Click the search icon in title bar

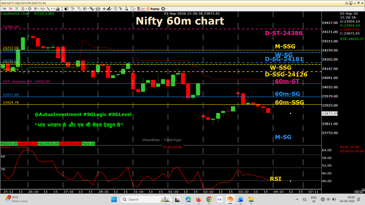[x=347, y=3]
